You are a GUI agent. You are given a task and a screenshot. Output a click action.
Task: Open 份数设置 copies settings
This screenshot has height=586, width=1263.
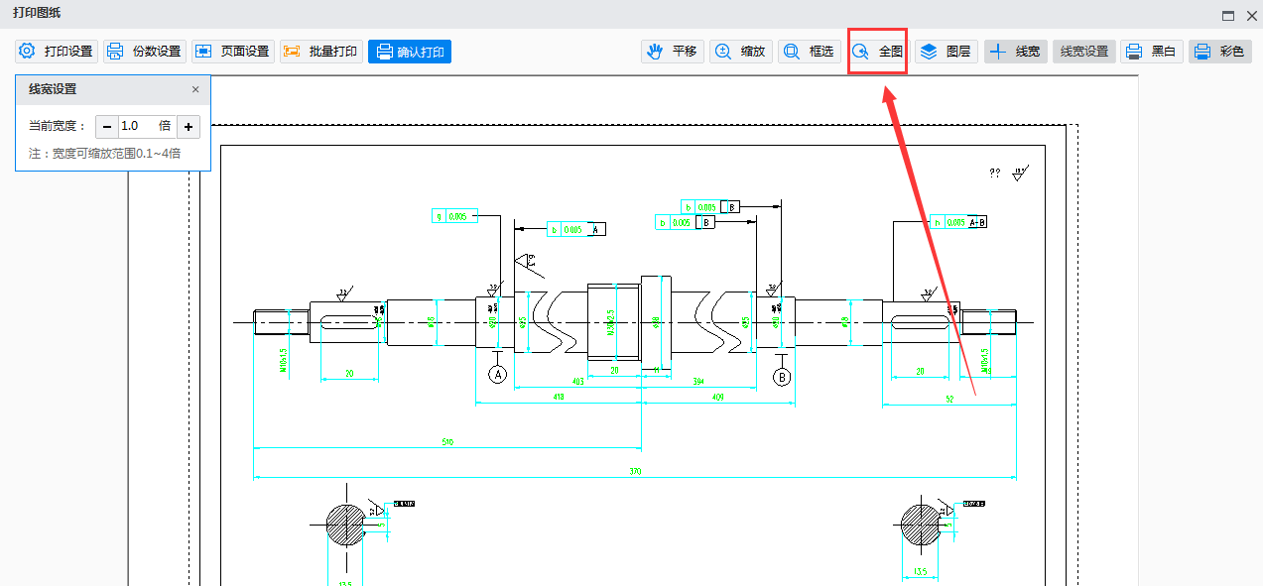(x=145, y=52)
